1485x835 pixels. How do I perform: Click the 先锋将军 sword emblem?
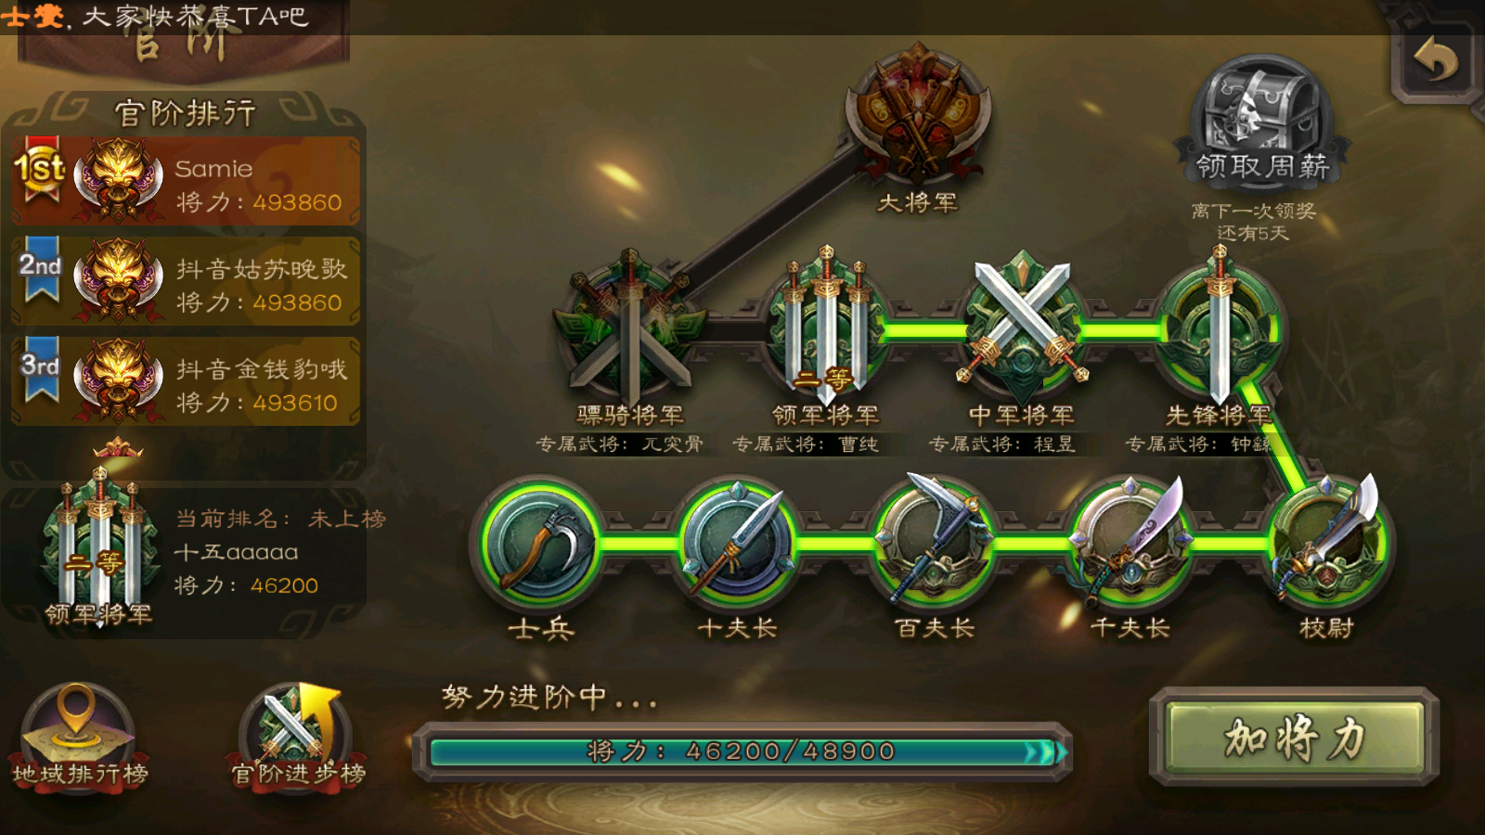1219,327
